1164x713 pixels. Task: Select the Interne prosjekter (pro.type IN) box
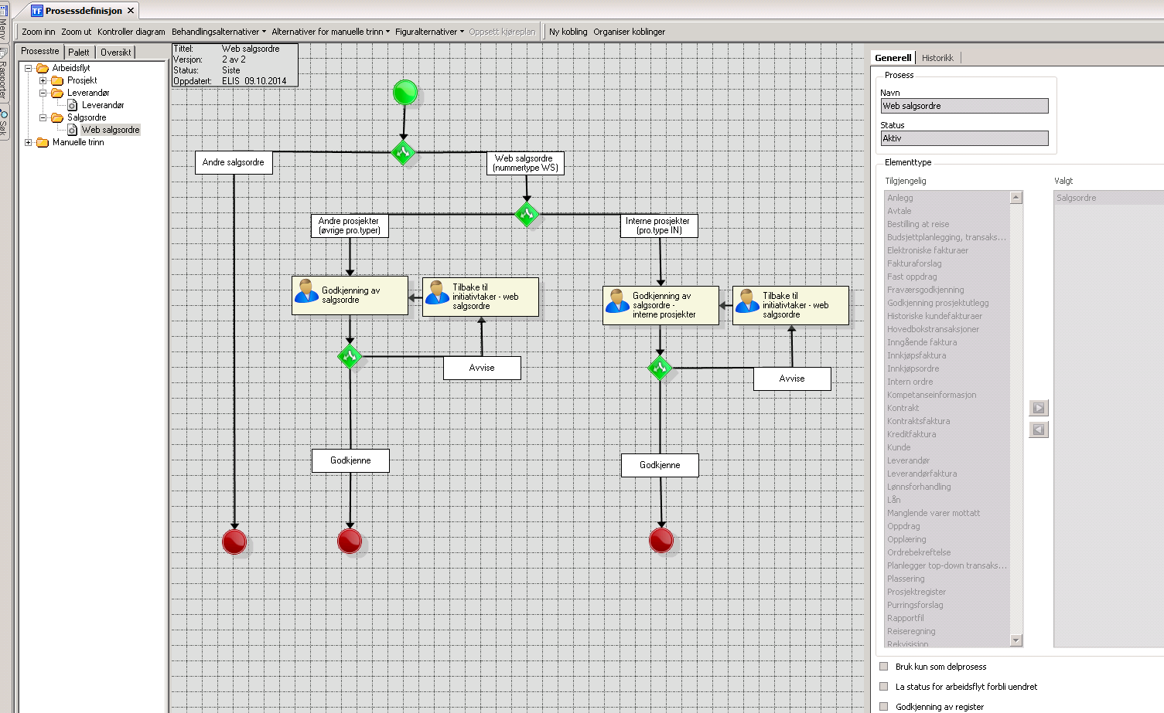pos(660,226)
